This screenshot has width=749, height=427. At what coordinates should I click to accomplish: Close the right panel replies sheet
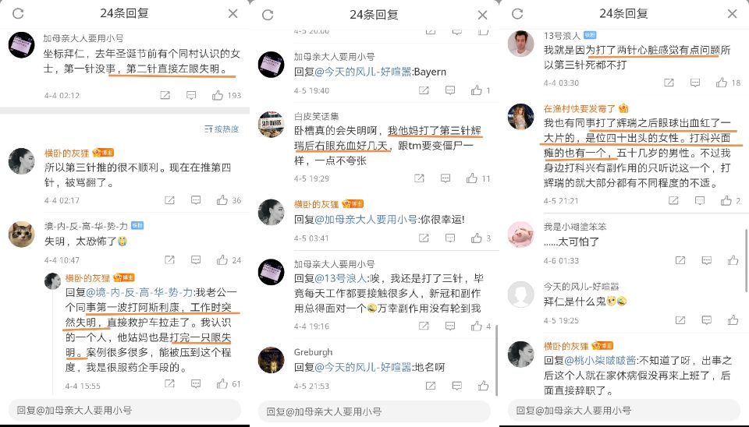[732, 14]
